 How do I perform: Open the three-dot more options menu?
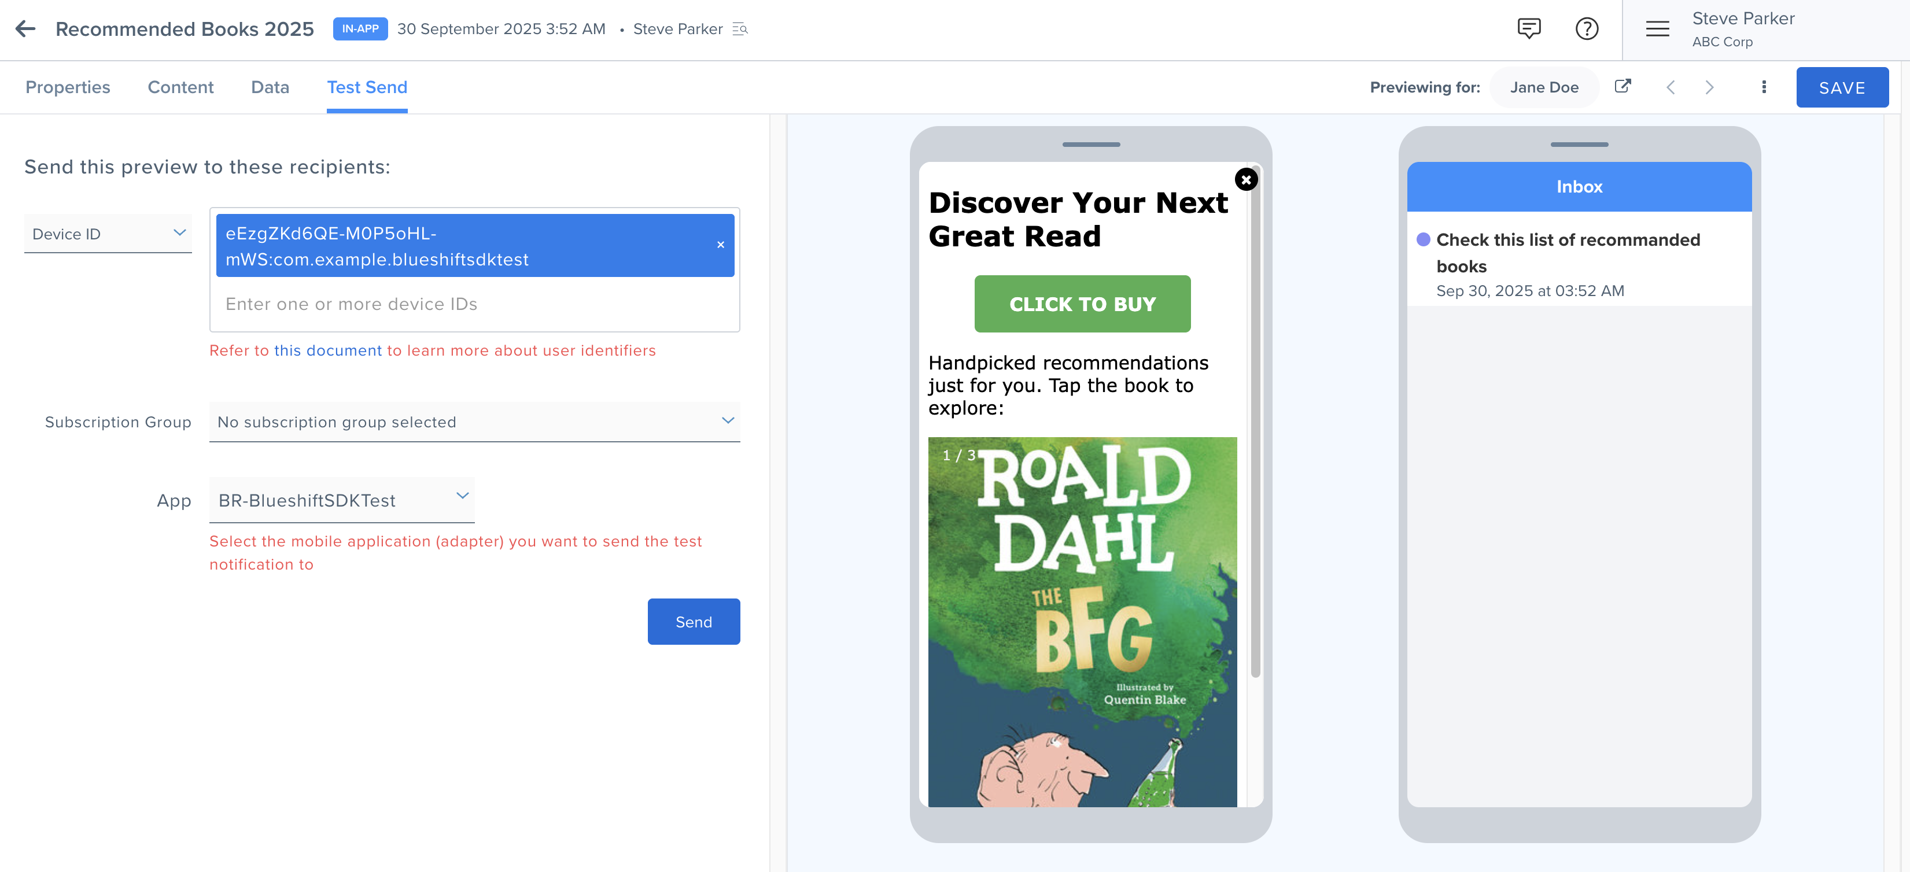coord(1764,87)
